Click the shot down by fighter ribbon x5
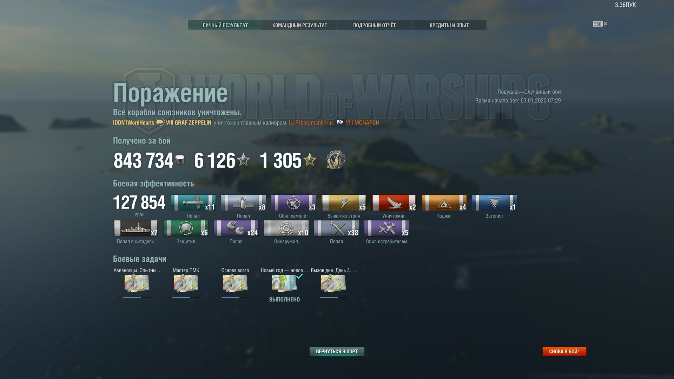Image resolution: width=674 pixels, height=379 pixels. [x=386, y=228]
